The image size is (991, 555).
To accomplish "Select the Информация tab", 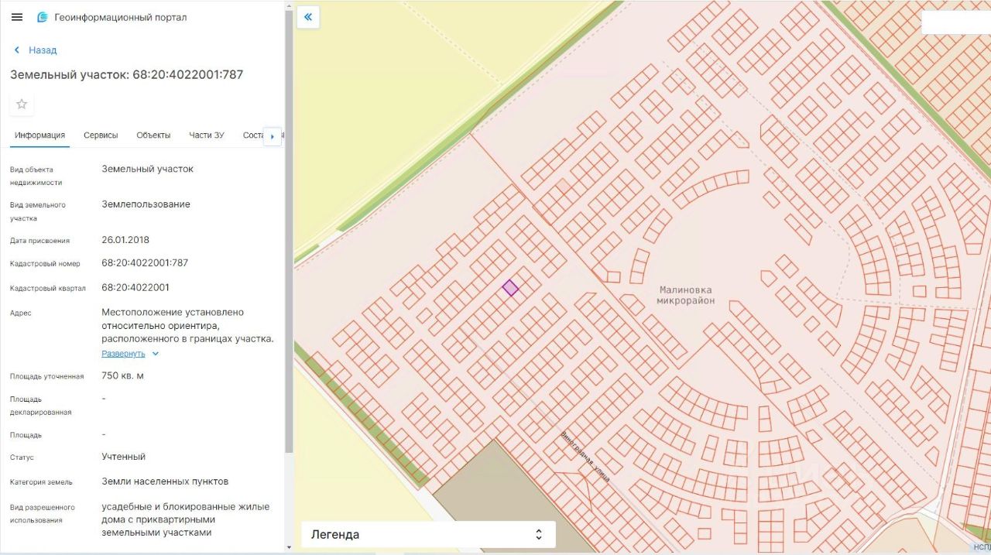I will tap(39, 135).
